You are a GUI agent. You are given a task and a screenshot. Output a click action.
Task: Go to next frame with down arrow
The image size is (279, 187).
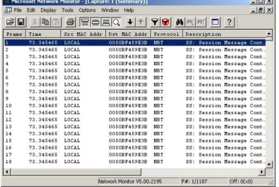pyautogui.click(x=130, y=22)
